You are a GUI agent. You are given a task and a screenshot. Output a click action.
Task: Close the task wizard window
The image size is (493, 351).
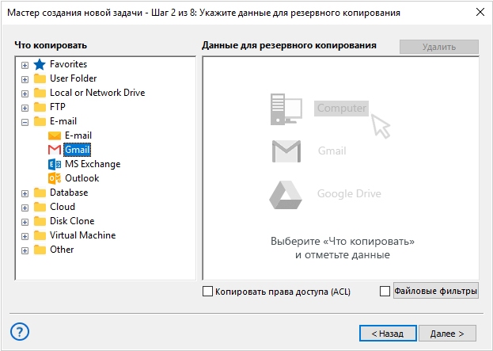[480, 12]
